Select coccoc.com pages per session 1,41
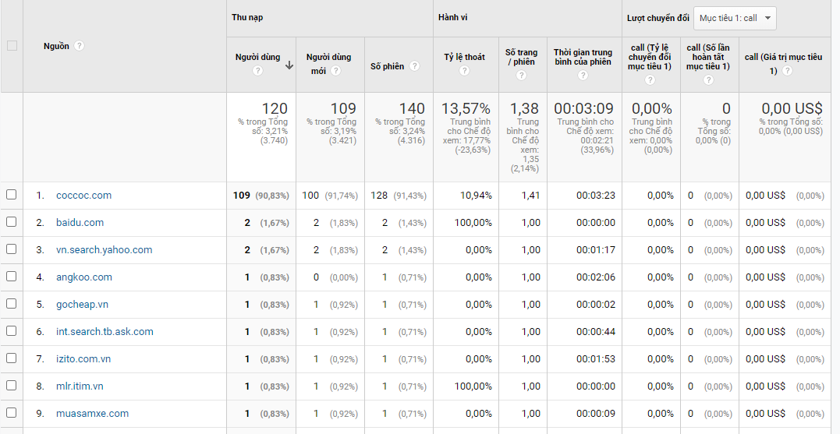The image size is (840, 434). coord(530,196)
